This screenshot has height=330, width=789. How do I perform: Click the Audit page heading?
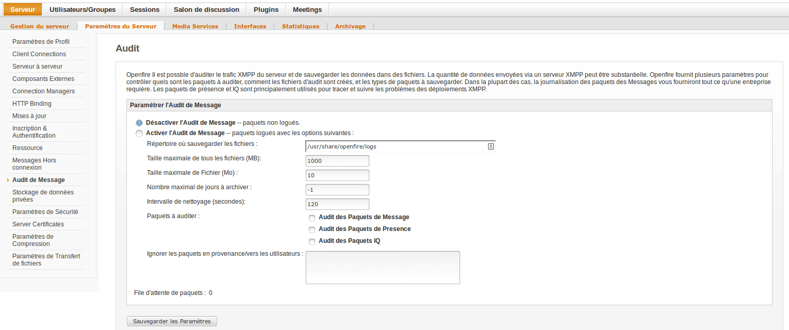(x=127, y=48)
